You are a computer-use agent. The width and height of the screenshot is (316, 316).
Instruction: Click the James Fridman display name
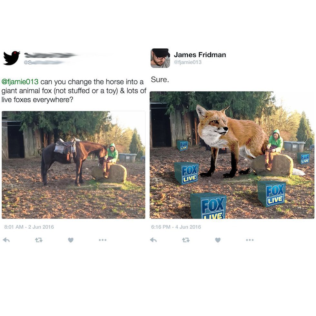coord(200,54)
